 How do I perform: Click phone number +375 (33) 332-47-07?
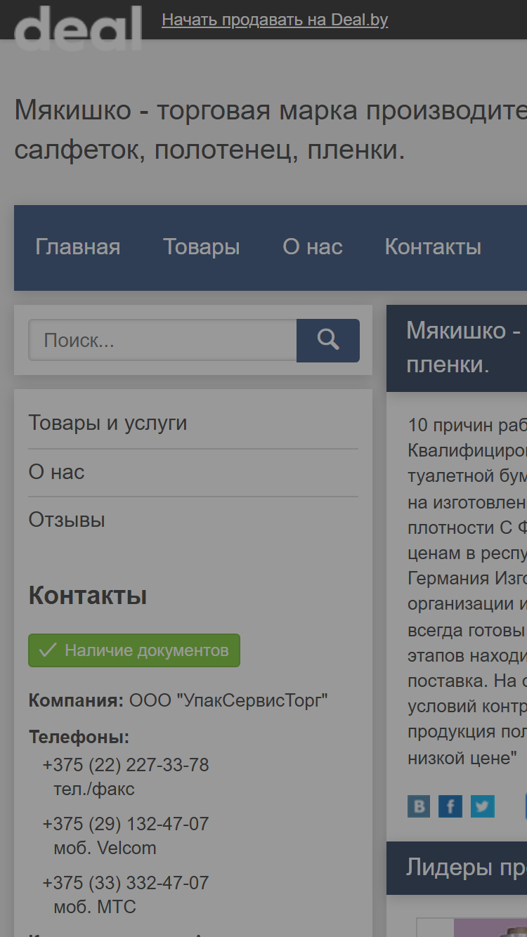[126, 883]
